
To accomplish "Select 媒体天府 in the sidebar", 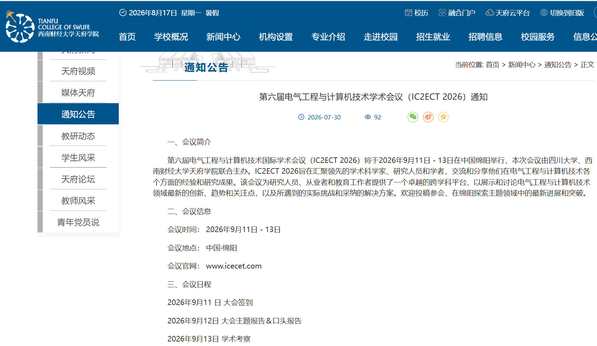I will click(x=78, y=93).
